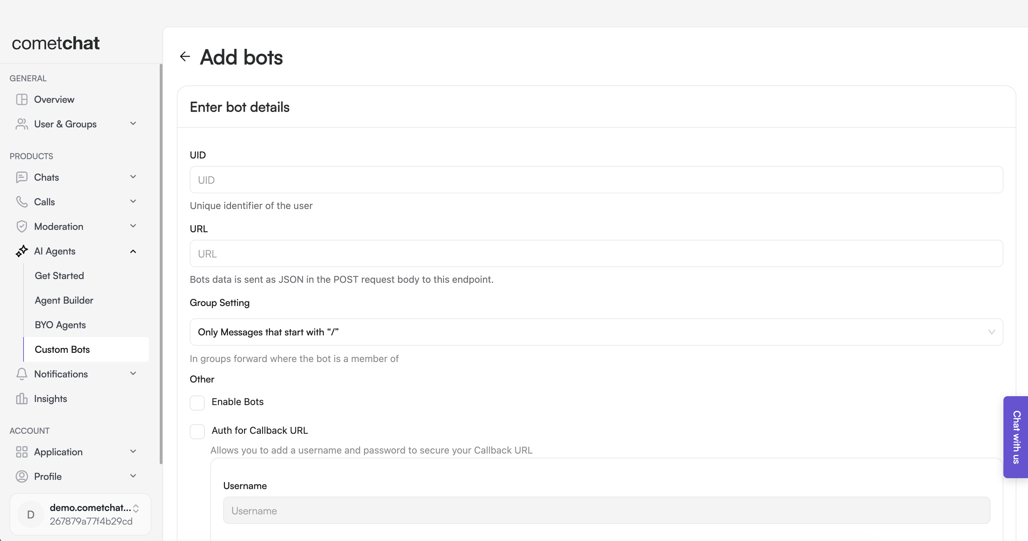Collapse the AI Agents section chevron

(x=133, y=251)
